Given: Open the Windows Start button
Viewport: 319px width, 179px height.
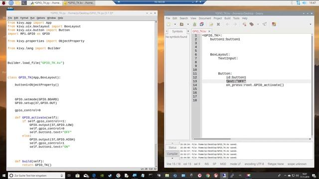Looking at the screenshot, I should click(3, 176).
